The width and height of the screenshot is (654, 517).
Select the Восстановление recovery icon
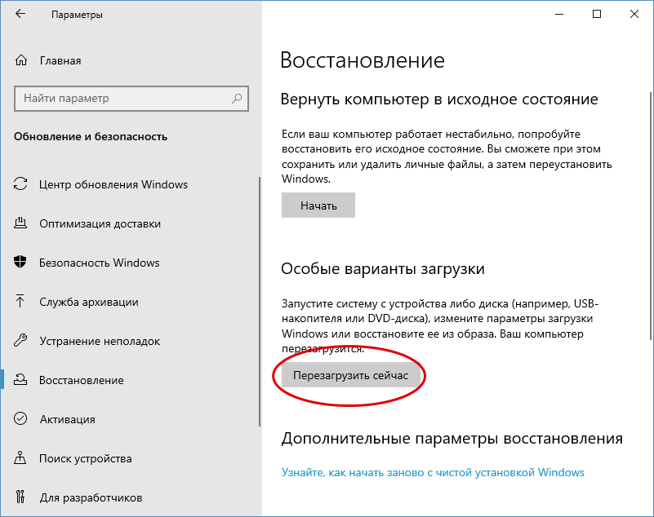(20, 379)
